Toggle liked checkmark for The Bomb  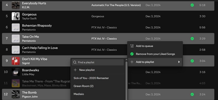pyautogui.click(x=192, y=95)
